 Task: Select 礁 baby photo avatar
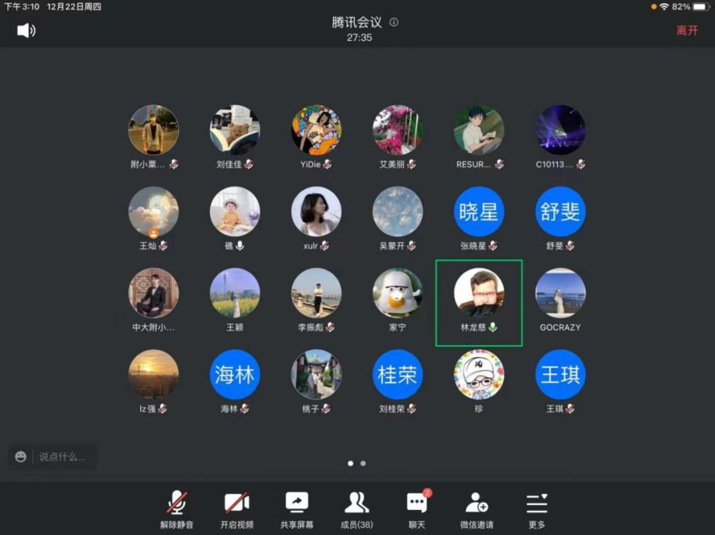(235, 211)
